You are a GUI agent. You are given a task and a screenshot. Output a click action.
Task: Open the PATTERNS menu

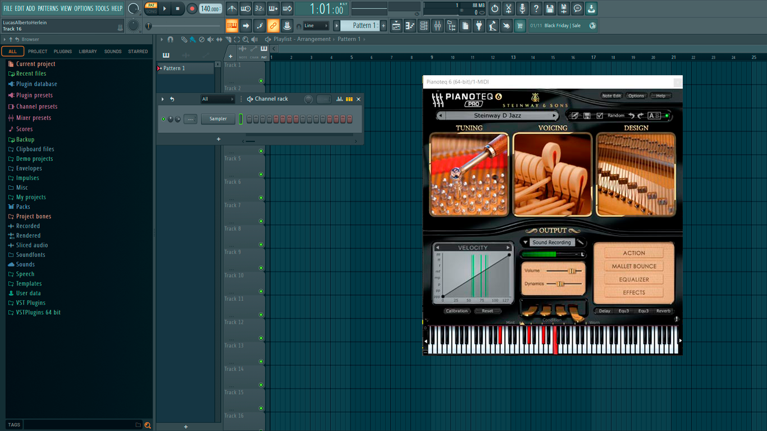coord(48,8)
